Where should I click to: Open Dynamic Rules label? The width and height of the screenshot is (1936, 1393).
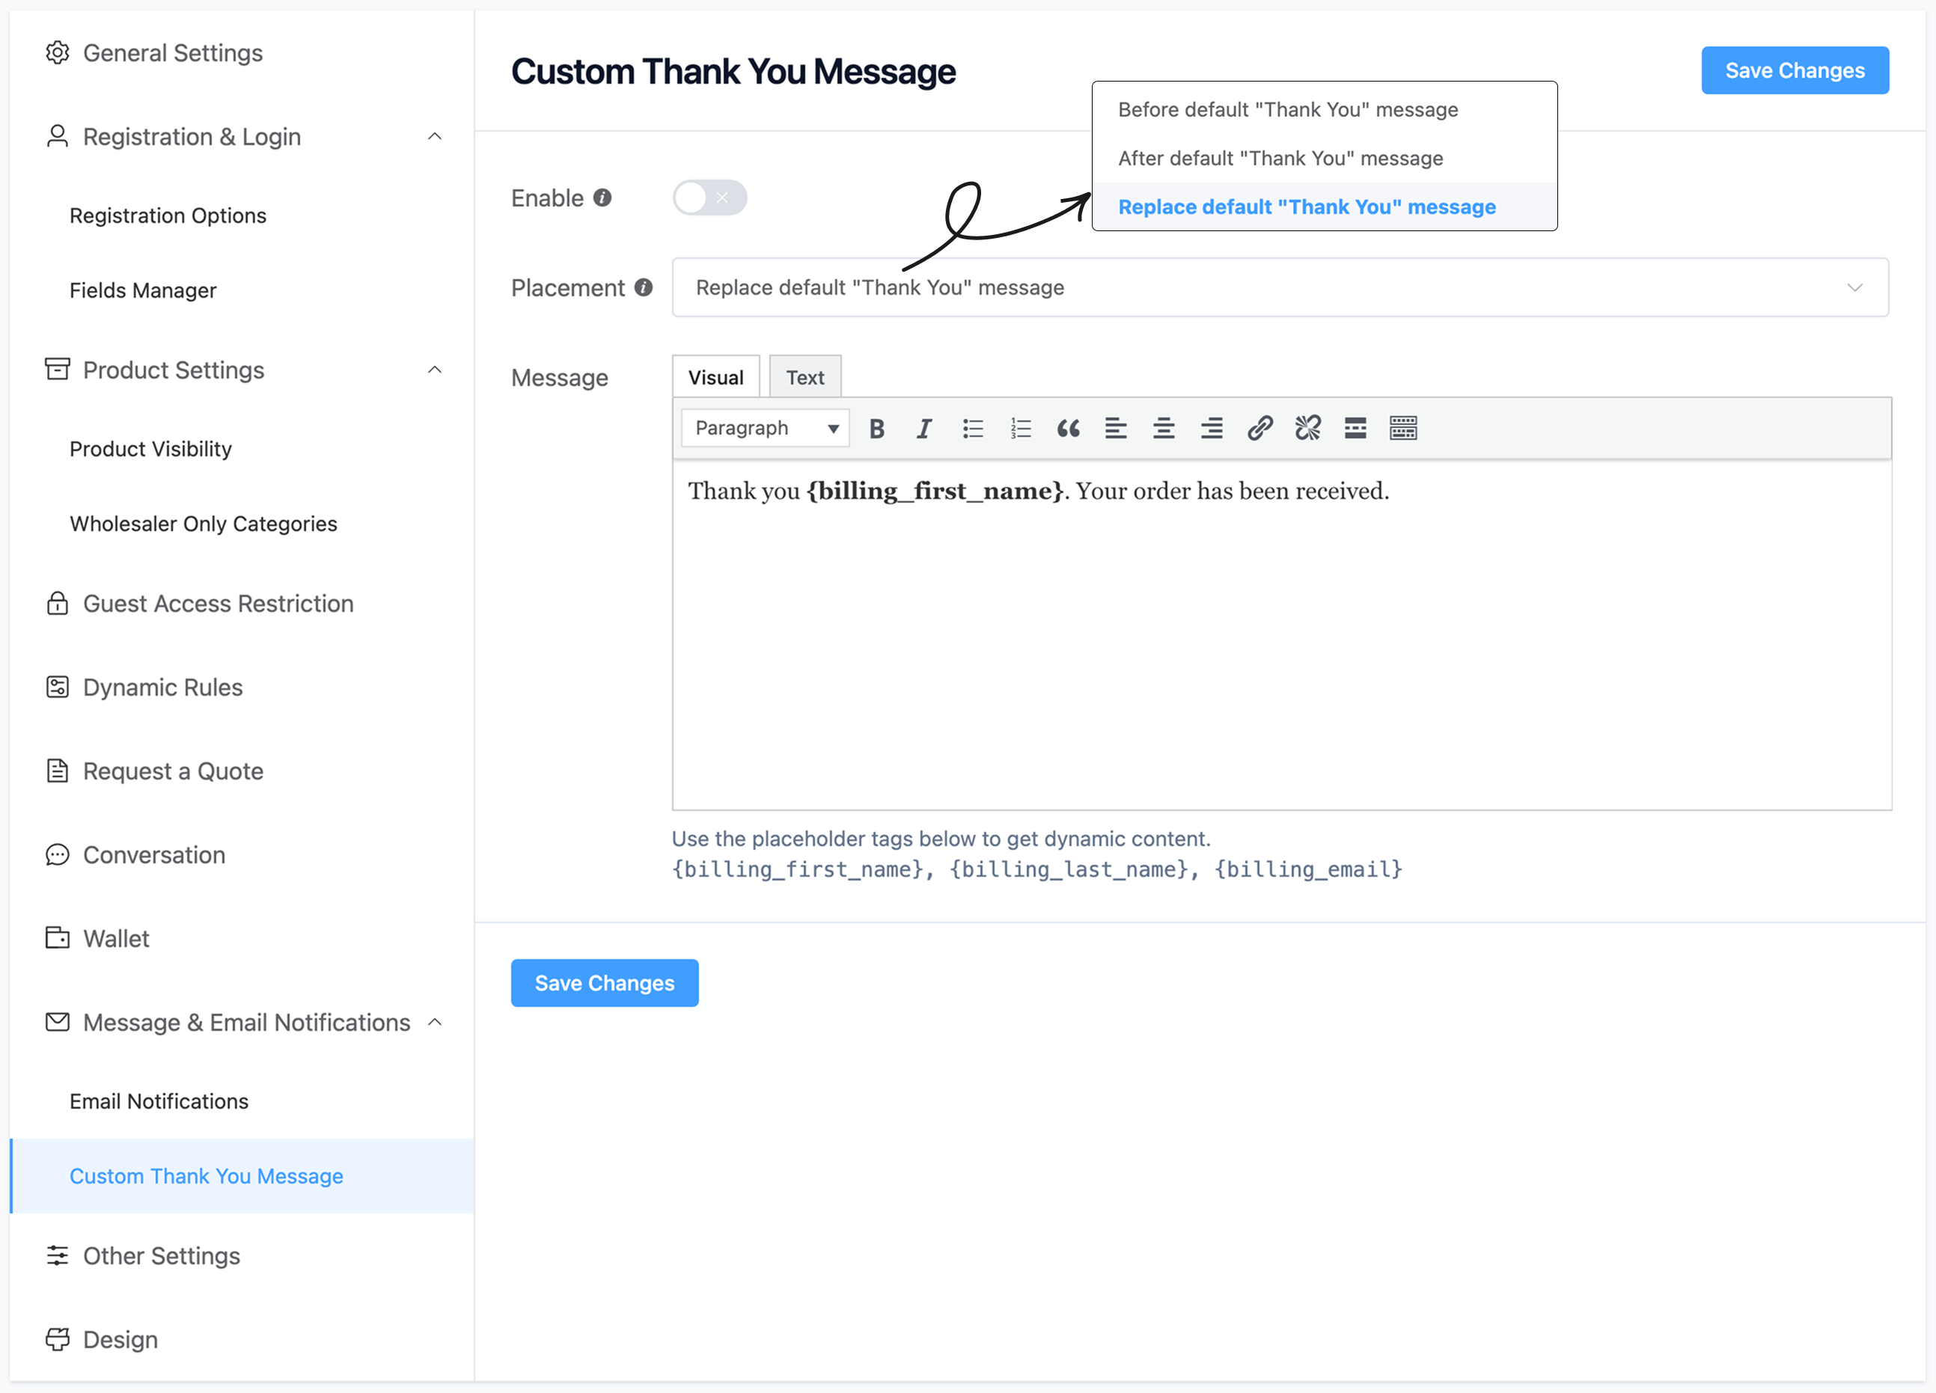[163, 687]
